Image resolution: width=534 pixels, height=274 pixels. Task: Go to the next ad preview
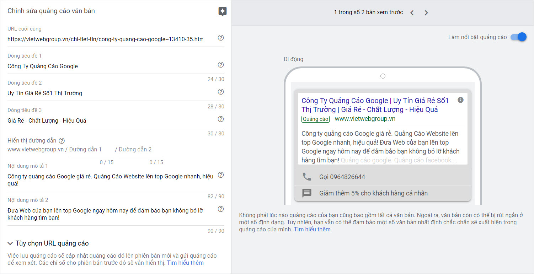[426, 13]
